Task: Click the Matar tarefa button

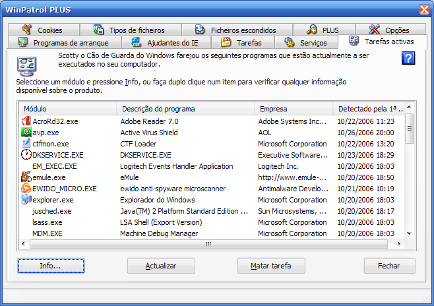Action: pos(271,266)
